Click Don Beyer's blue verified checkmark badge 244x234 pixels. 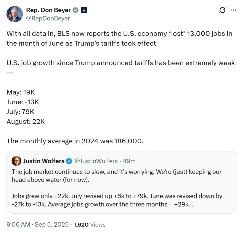(76, 10)
